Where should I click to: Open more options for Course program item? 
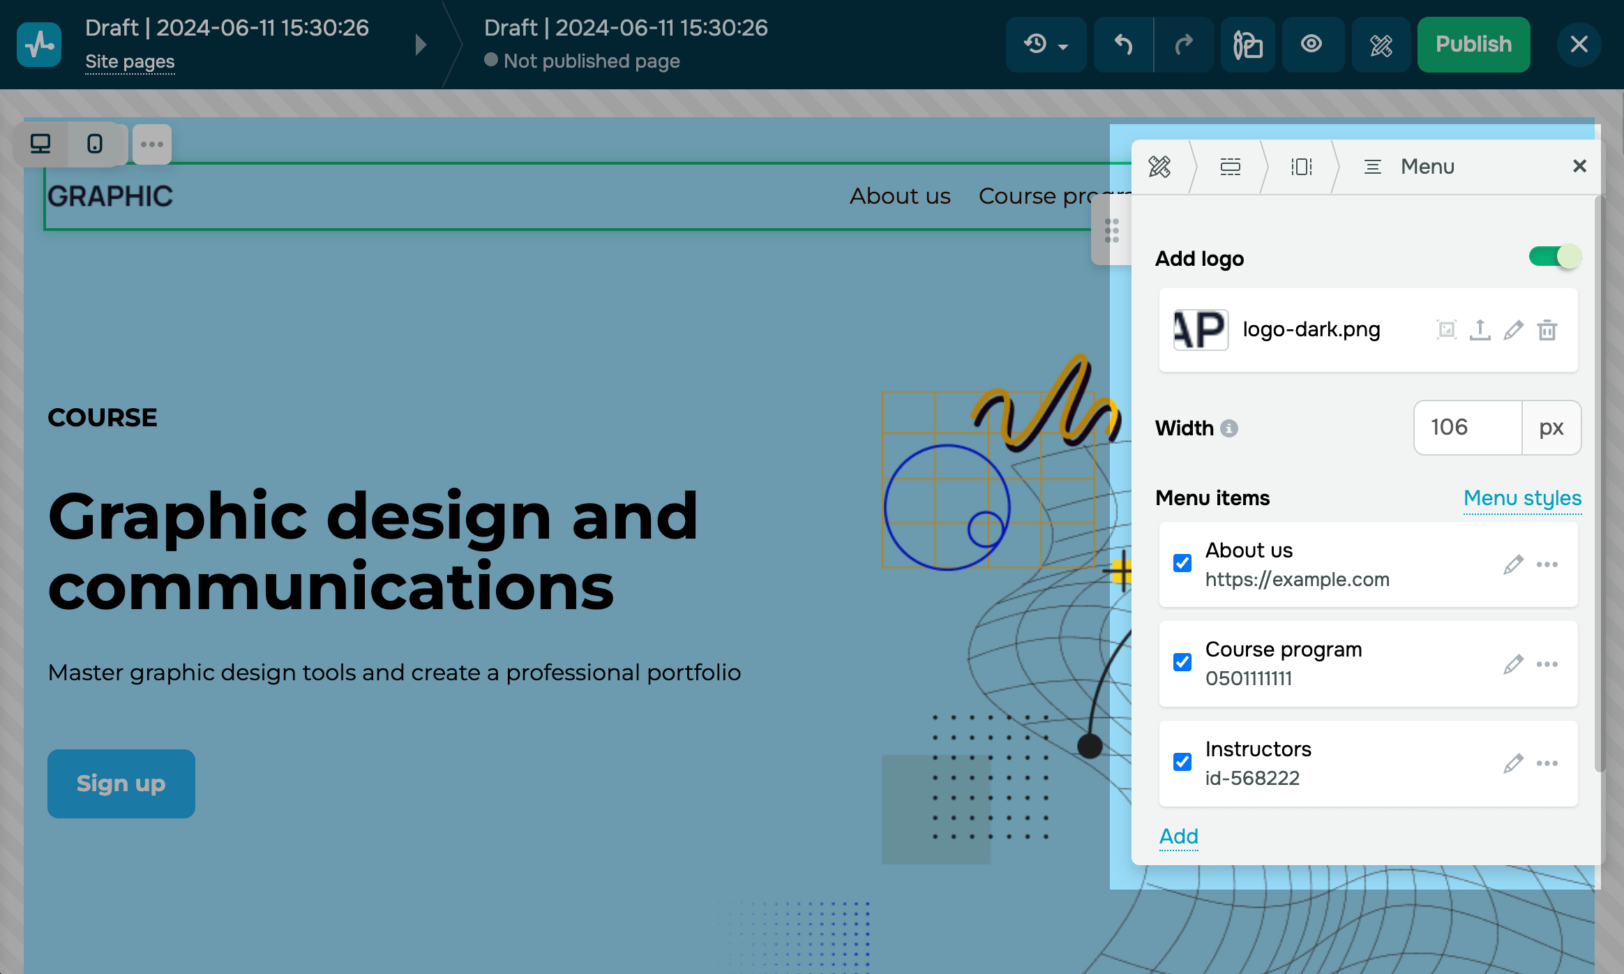tap(1547, 664)
